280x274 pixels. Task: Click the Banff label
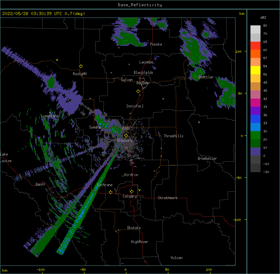[x=40, y=185]
